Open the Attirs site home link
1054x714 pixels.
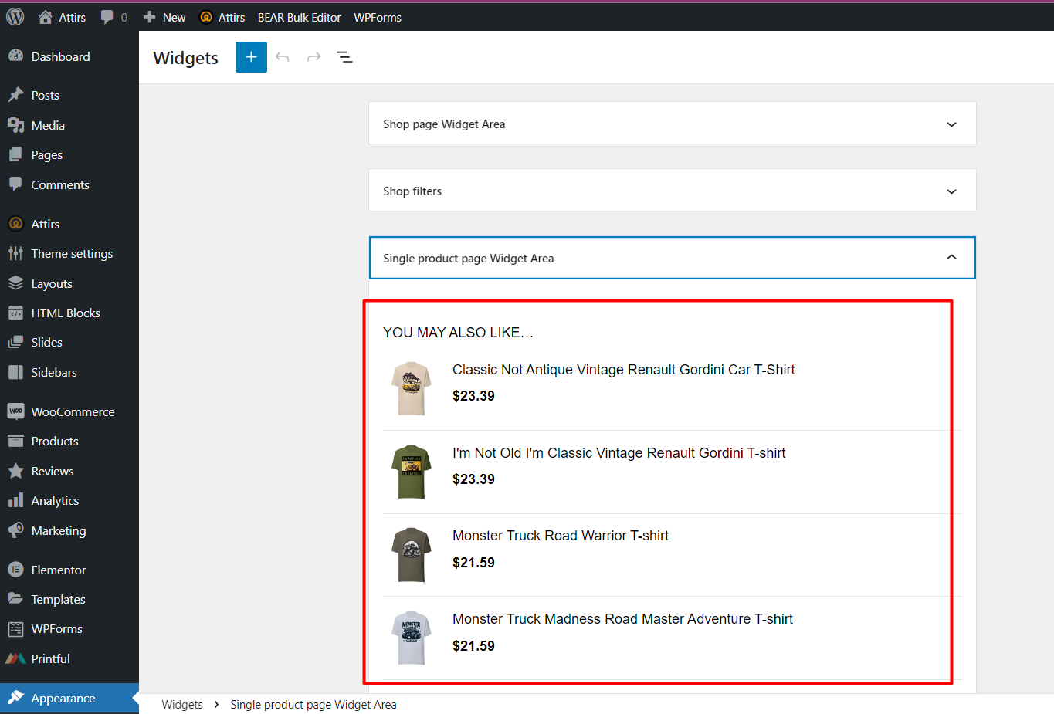pyautogui.click(x=62, y=17)
